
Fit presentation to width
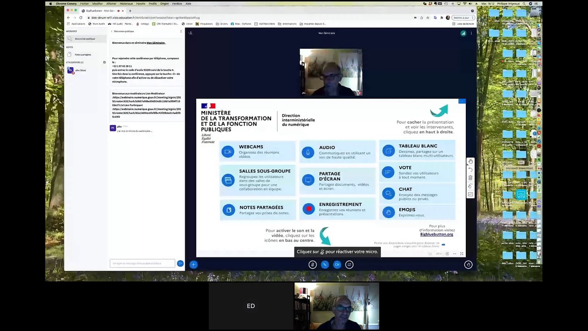pos(454,254)
